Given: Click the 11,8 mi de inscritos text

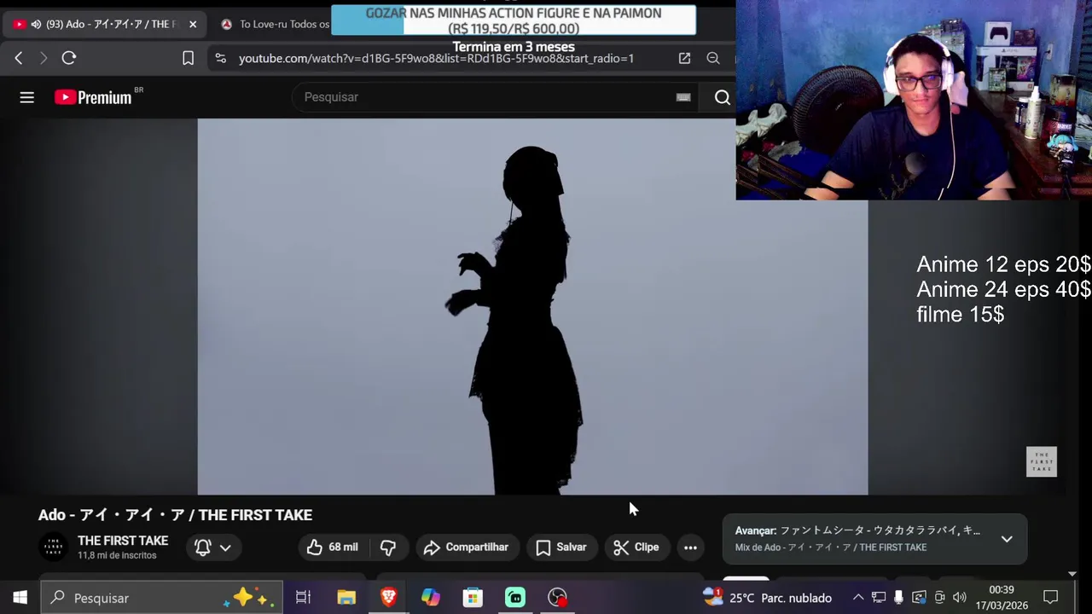Looking at the screenshot, I should click(117, 555).
